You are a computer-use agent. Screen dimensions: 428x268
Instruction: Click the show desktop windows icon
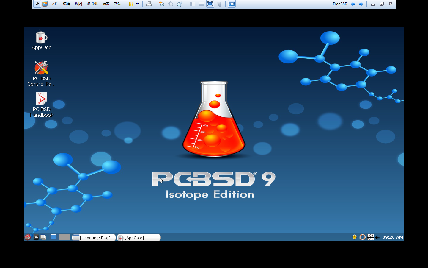pos(43,237)
